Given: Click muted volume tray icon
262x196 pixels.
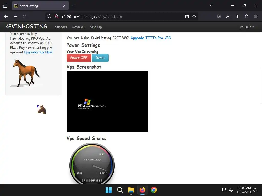Looking at the screenshot, I should coord(231,190).
